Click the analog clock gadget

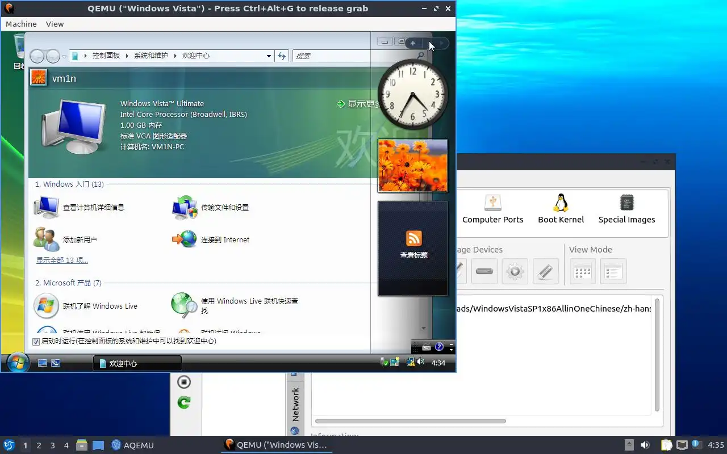413,94
